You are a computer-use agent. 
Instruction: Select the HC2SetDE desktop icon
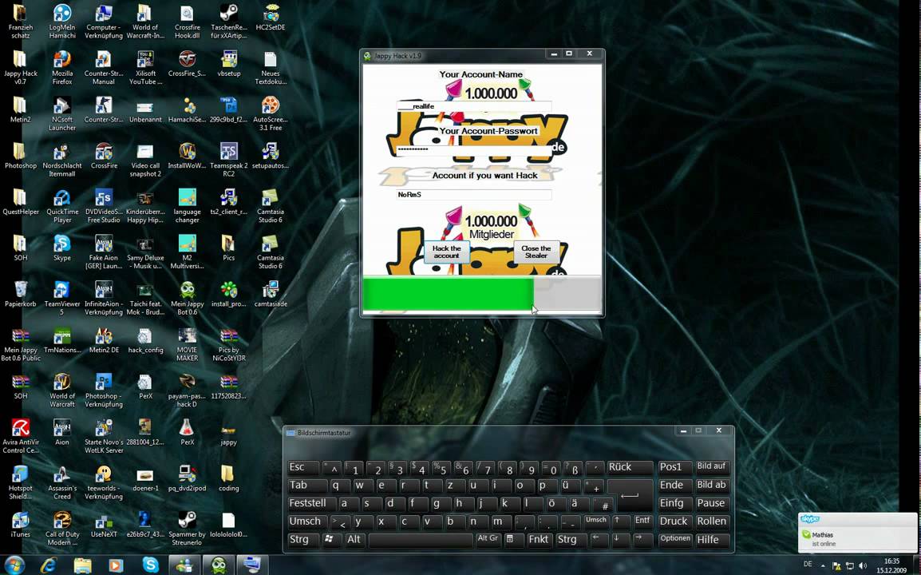click(x=271, y=17)
